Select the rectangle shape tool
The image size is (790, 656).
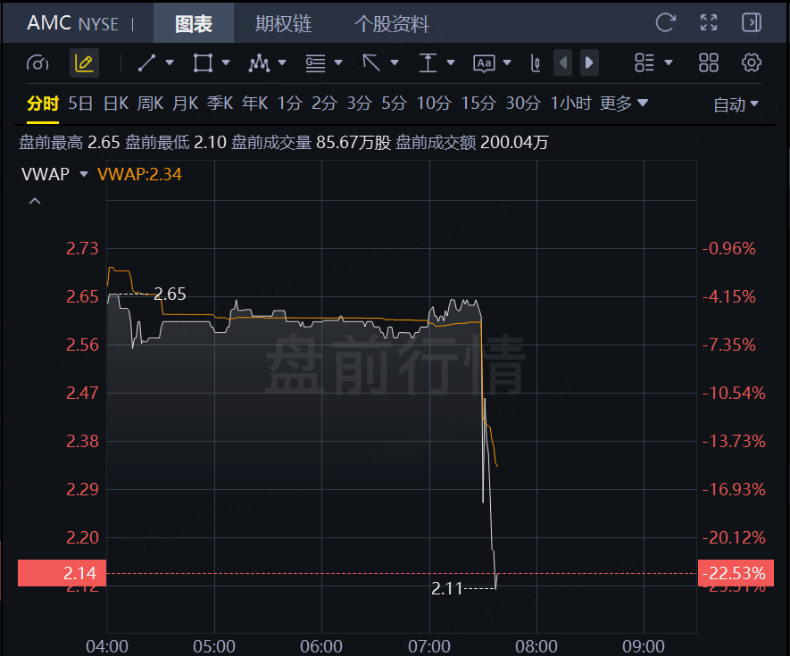tap(203, 63)
